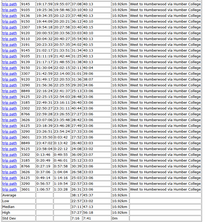Open trip path for the 21:56:36 departure
217x224 pixels.
(x=9, y=85)
